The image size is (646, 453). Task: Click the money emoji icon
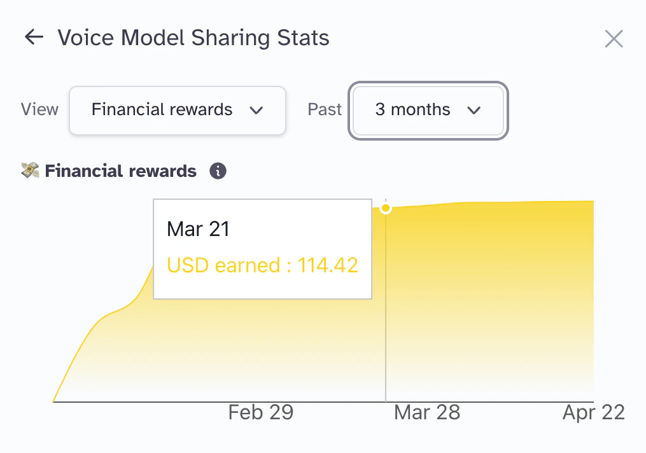(x=30, y=171)
